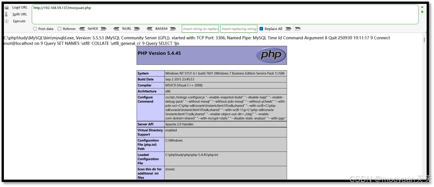Select the 'Loaded Configuration File' label
The height and width of the screenshot is (187, 434).
pos(148,159)
